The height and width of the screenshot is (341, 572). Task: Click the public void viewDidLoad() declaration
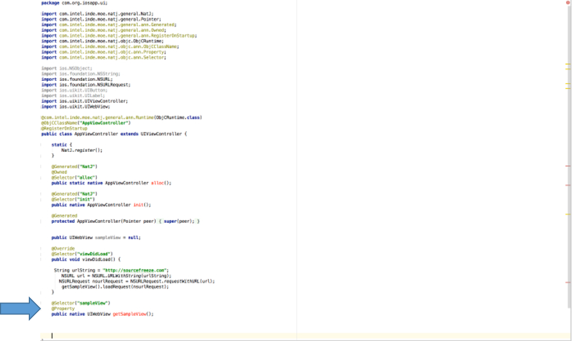coord(86,260)
